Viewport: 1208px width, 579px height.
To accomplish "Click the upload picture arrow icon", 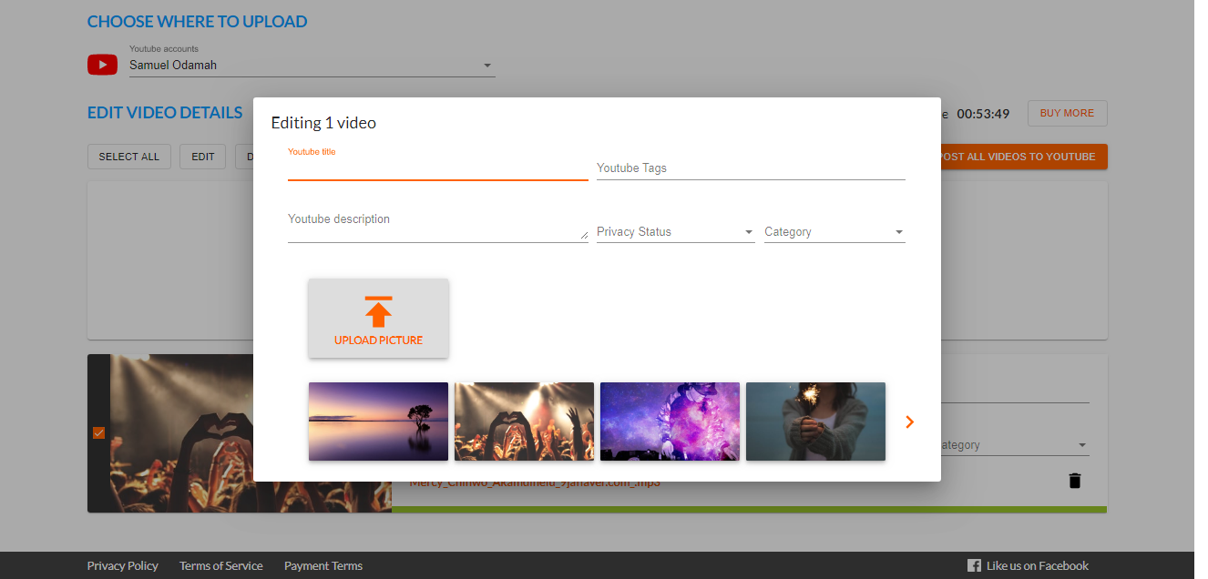I will 378,311.
